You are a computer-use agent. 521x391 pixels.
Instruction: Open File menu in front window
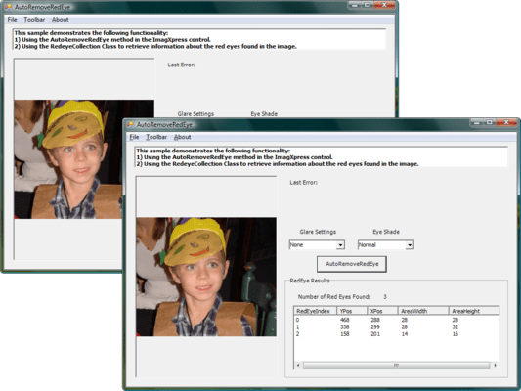[134, 137]
